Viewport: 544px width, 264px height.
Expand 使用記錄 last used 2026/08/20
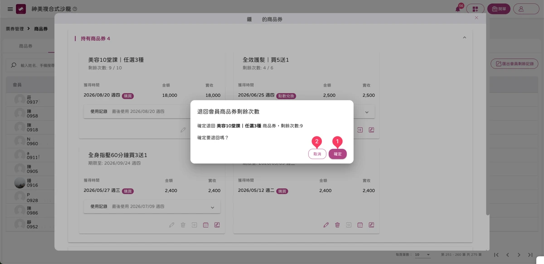pos(152,111)
